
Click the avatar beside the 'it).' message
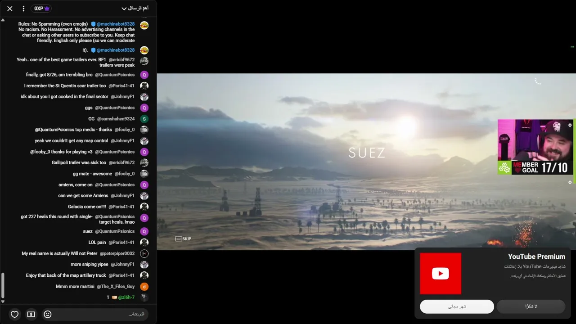(x=144, y=50)
